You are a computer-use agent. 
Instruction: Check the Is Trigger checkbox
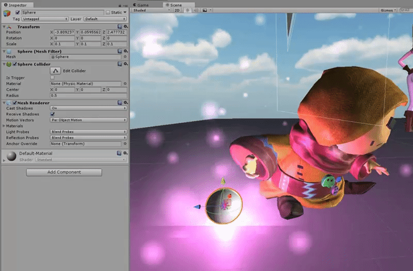point(52,78)
